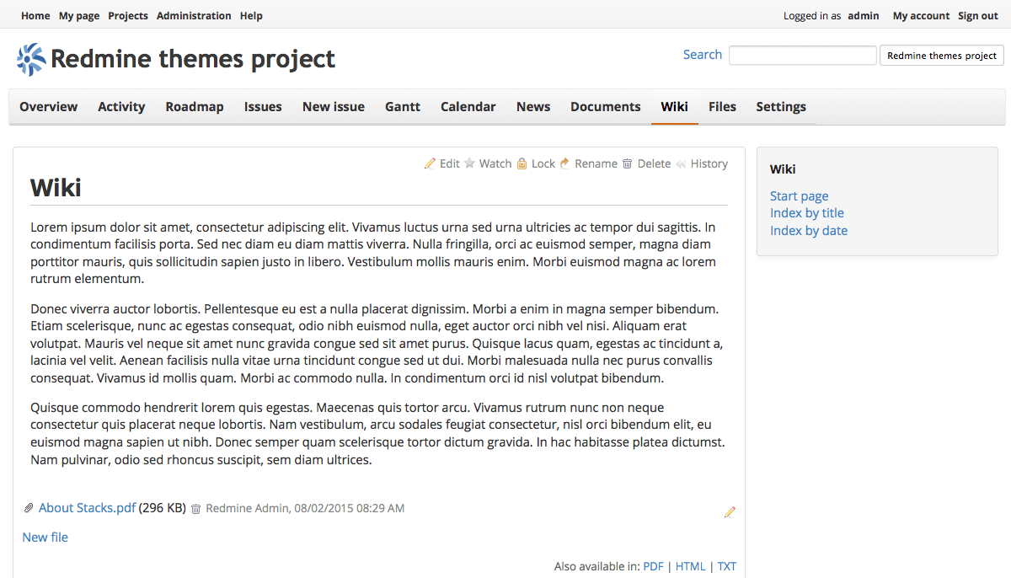Click the Search link label
Image resolution: width=1011 pixels, height=578 pixels.
point(703,55)
